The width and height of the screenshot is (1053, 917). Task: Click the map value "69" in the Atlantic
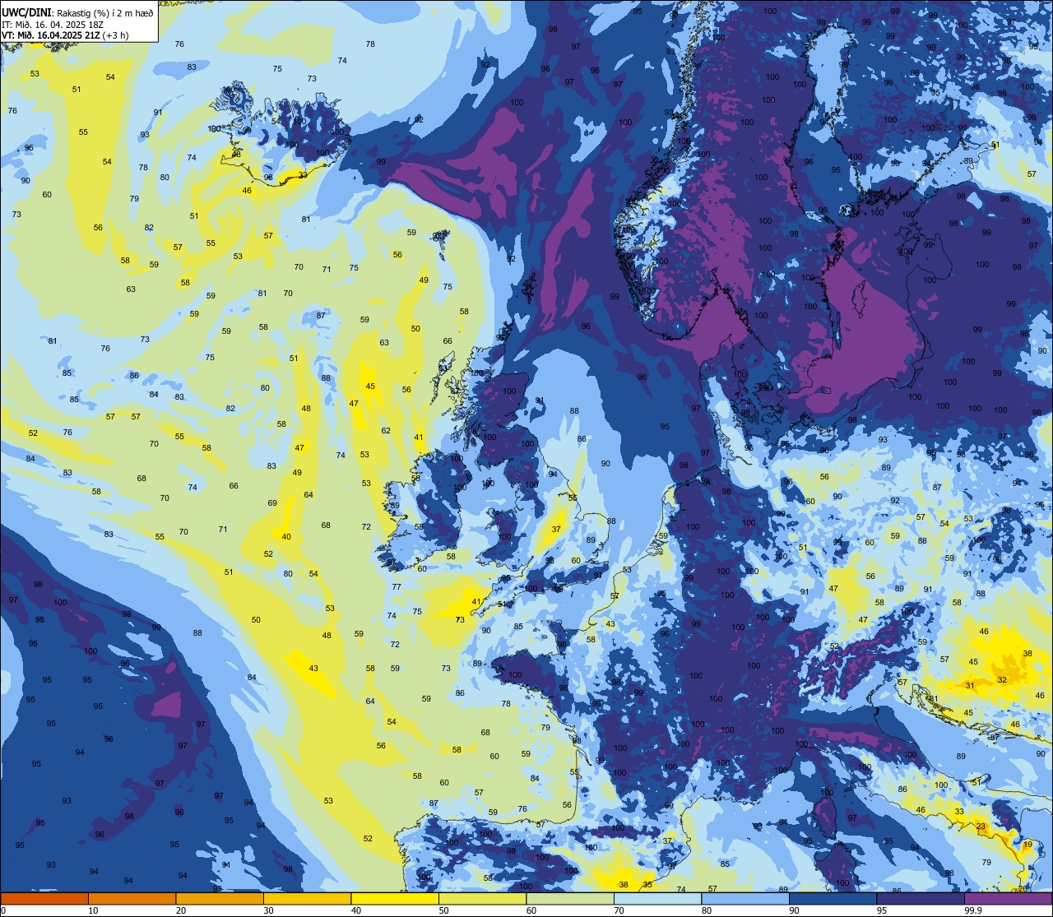[x=272, y=503]
